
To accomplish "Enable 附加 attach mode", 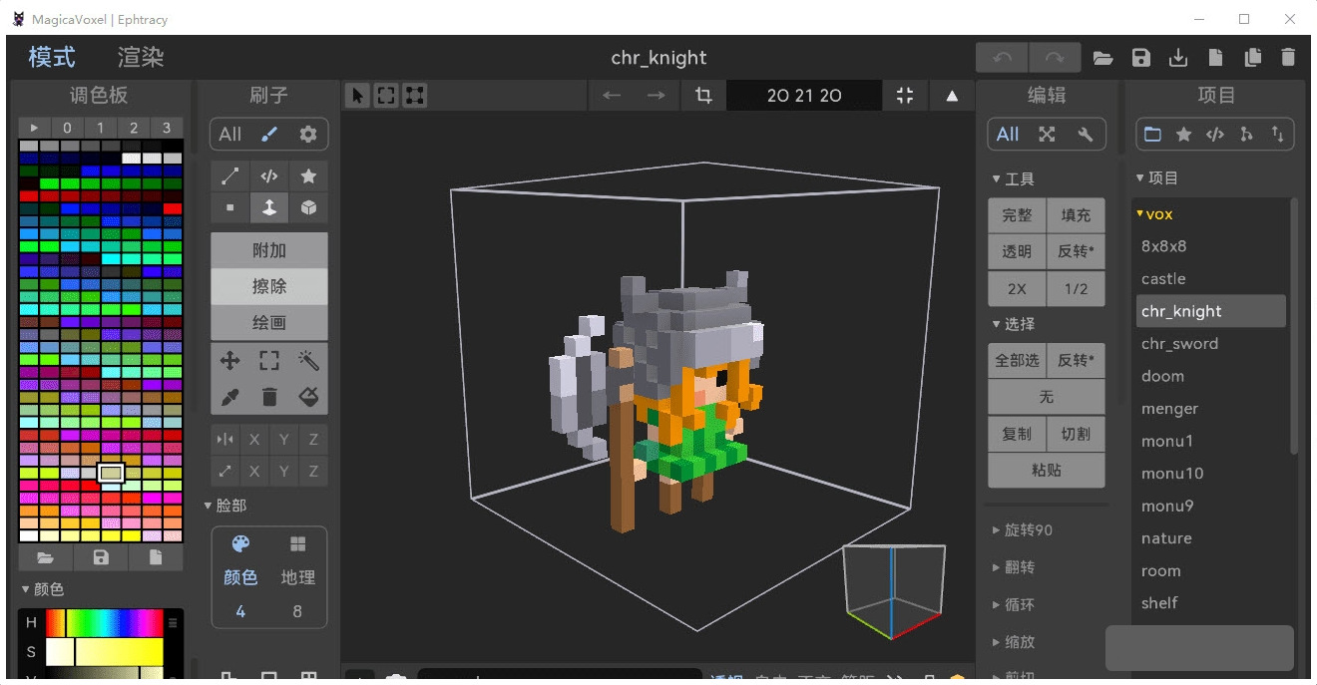I will point(268,250).
